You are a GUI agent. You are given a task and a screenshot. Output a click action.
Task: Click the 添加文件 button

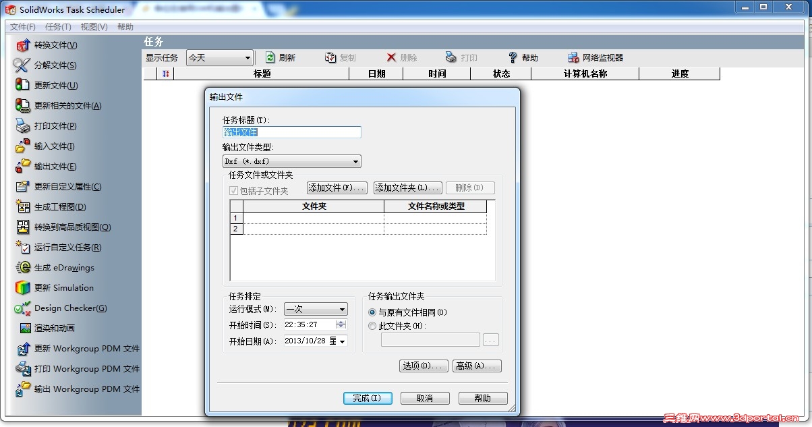pyautogui.click(x=337, y=188)
